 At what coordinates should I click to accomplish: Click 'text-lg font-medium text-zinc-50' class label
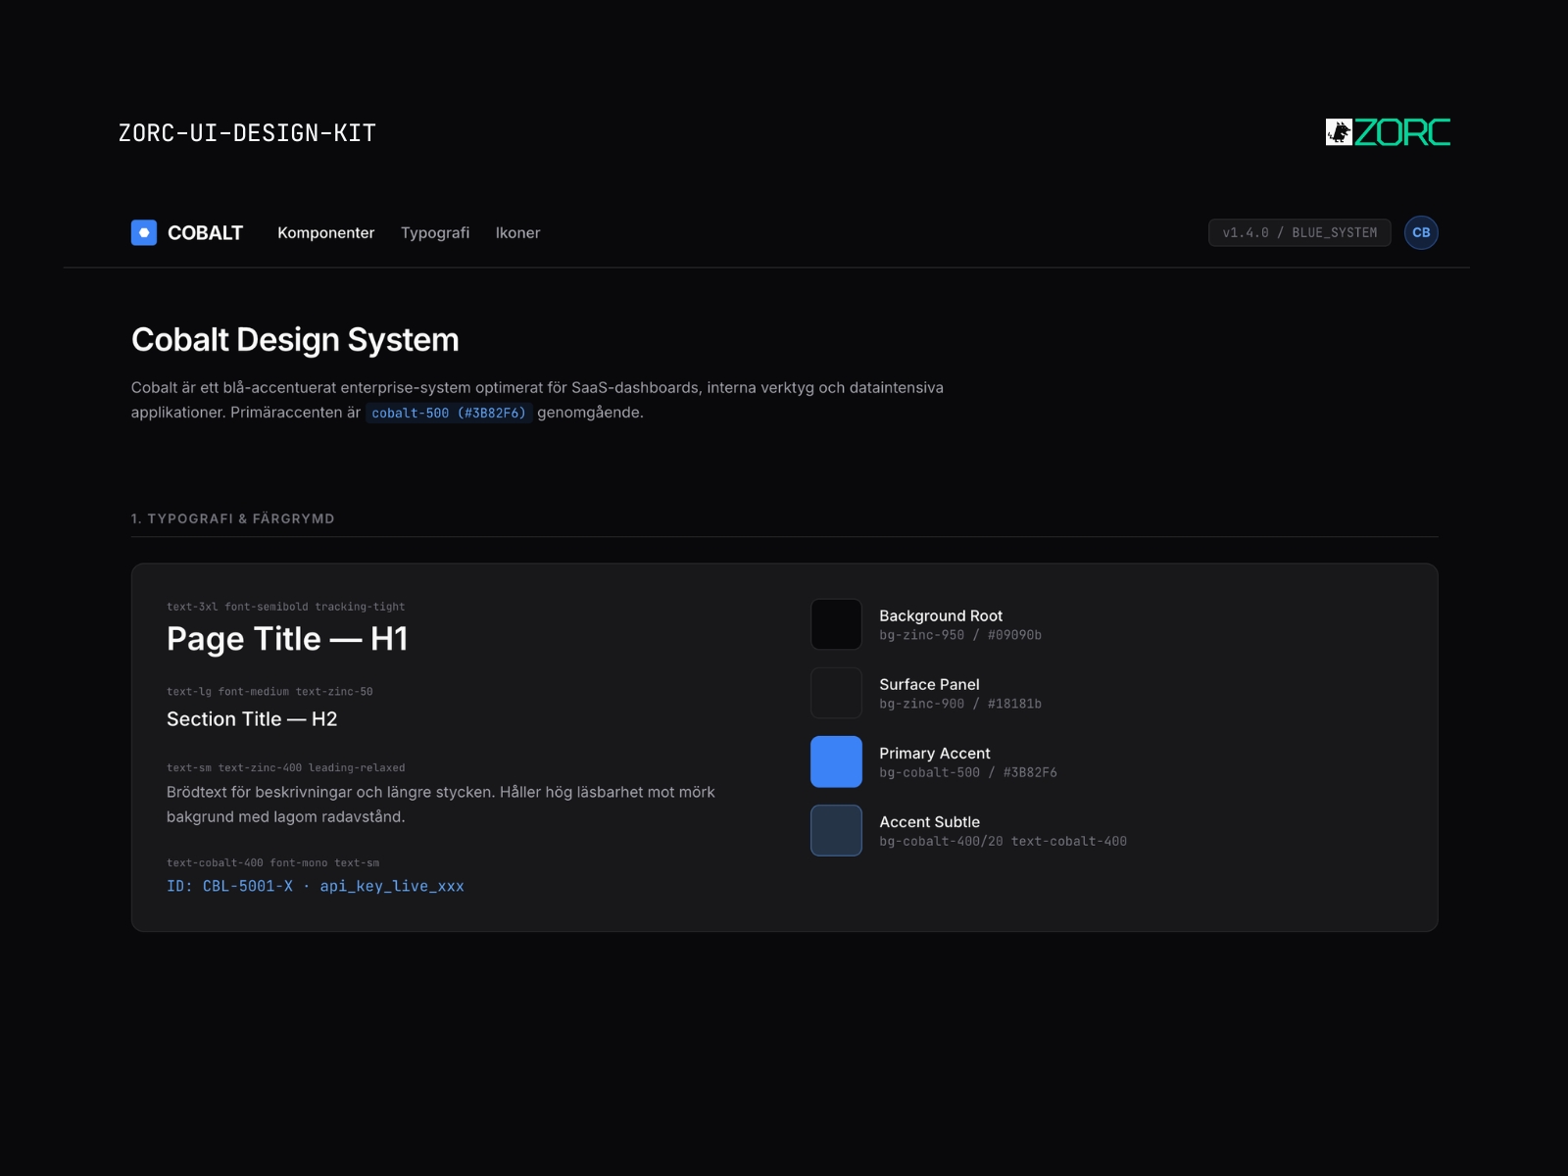coord(269,691)
